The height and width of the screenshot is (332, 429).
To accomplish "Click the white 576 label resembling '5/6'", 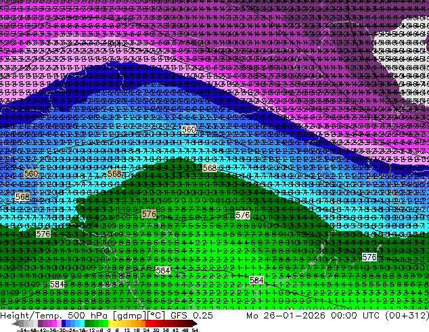I will pos(243,215).
